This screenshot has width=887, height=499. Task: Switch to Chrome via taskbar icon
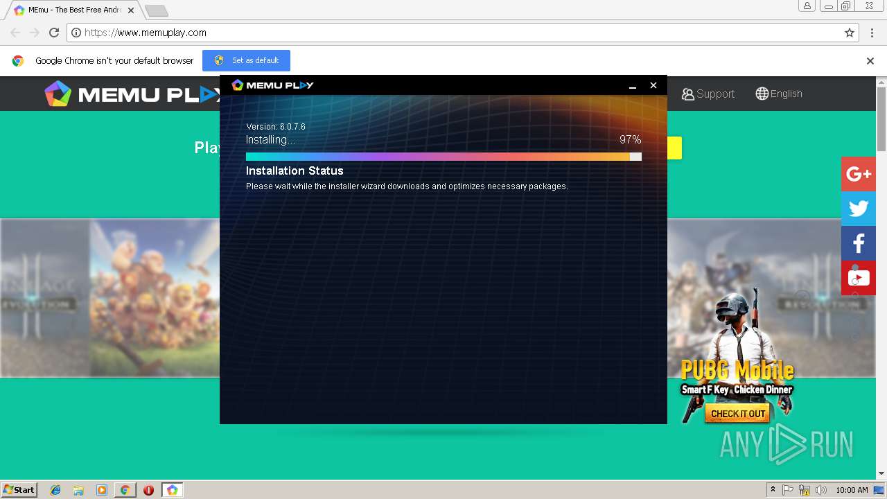tap(125, 490)
